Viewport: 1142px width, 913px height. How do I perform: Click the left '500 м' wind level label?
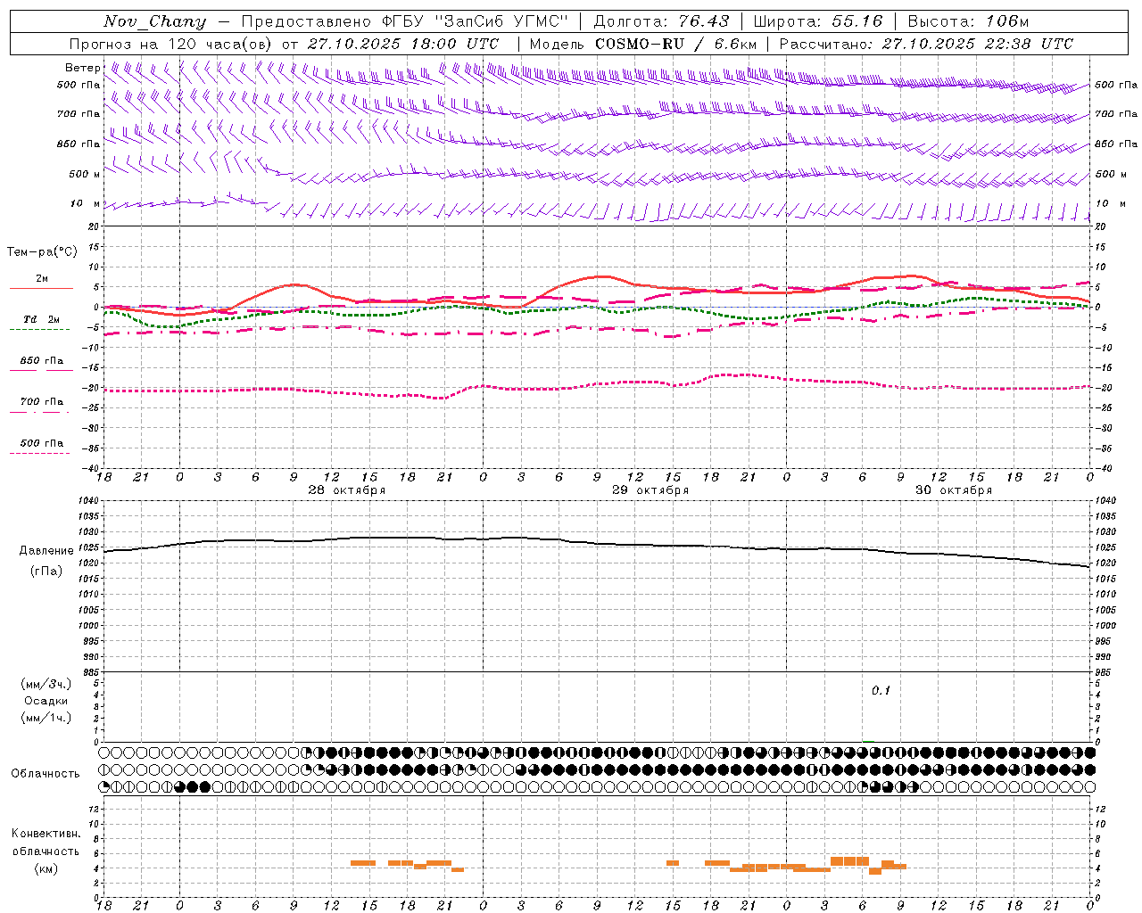[x=85, y=174]
